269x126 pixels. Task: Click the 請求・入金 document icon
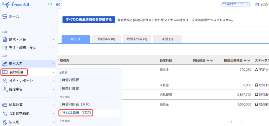click(x=4, y=39)
